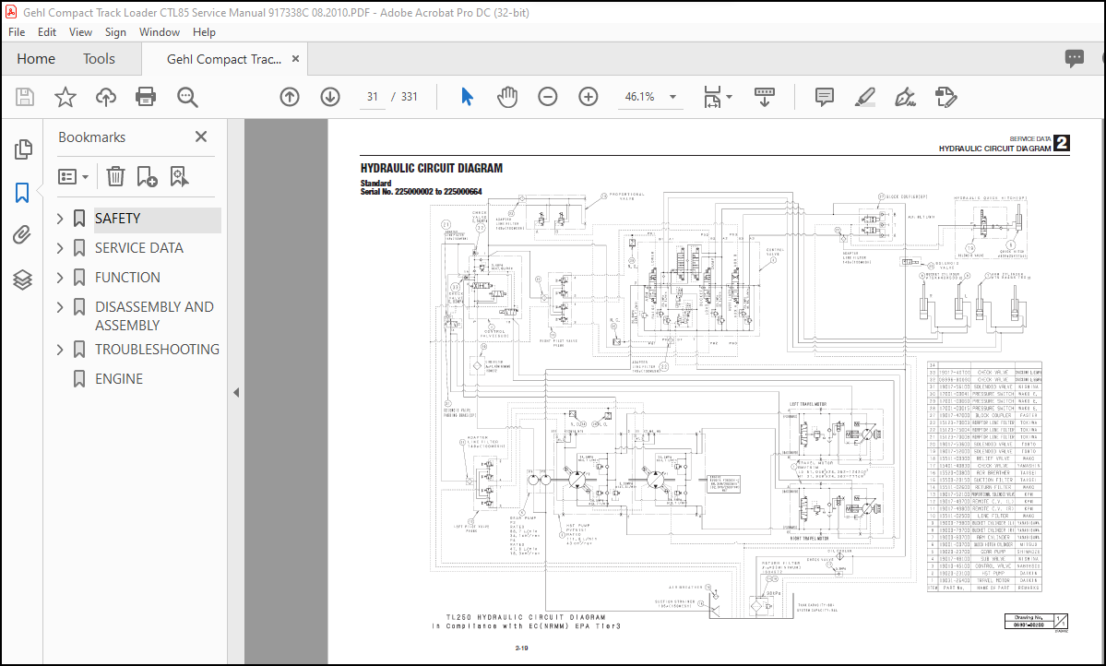Delete the selected bookmark with trash icon
Image resolution: width=1106 pixels, height=666 pixels.
pyautogui.click(x=115, y=176)
